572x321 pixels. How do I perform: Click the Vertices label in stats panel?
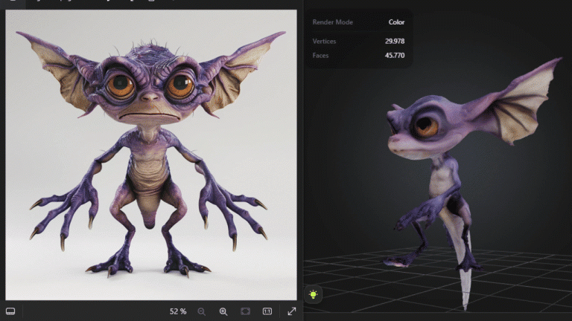(x=325, y=41)
